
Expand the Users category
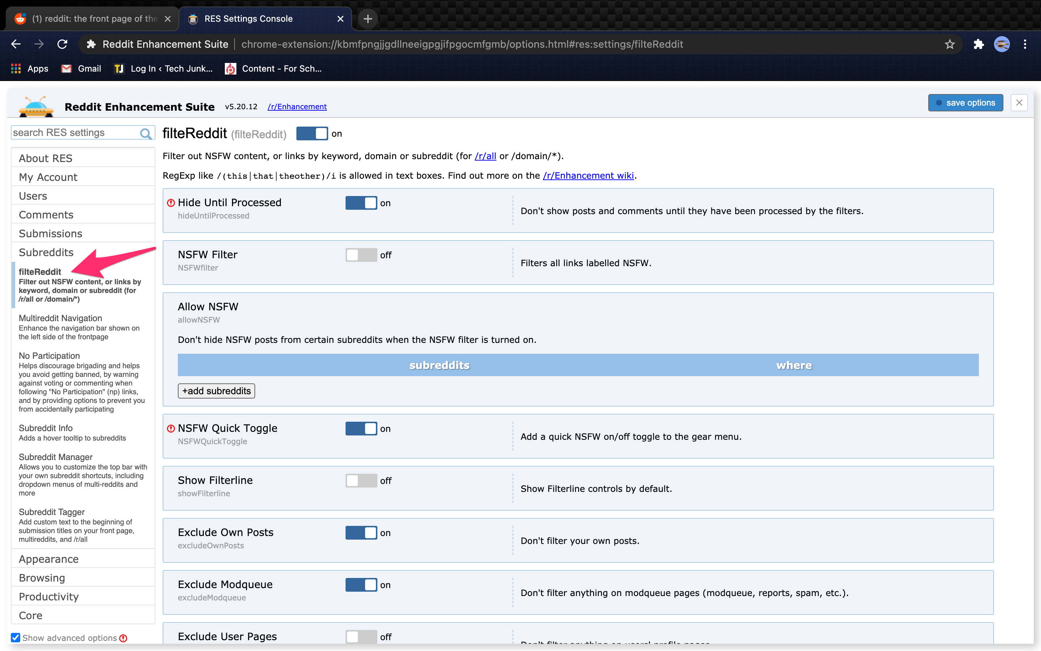pyautogui.click(x=83, y=196)
